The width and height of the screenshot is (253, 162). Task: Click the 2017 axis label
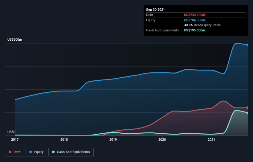(x=15, y=140)
